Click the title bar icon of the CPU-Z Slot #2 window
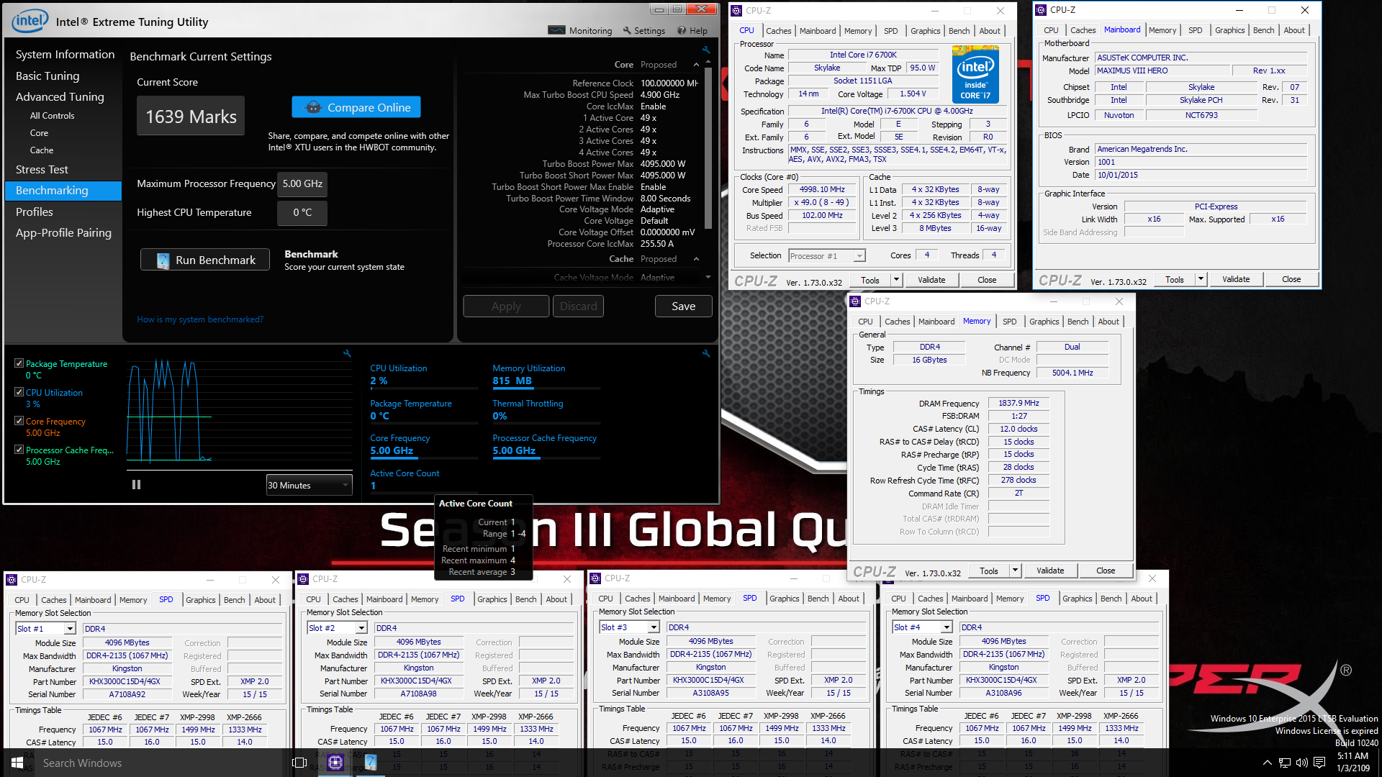The height and width of the screenshot is (777, 1382). [304, 579]
